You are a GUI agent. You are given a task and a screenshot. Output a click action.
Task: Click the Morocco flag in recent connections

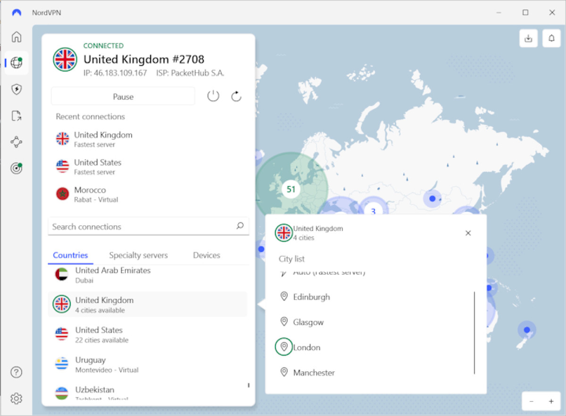pyautogui.click(x=62, y=194)
